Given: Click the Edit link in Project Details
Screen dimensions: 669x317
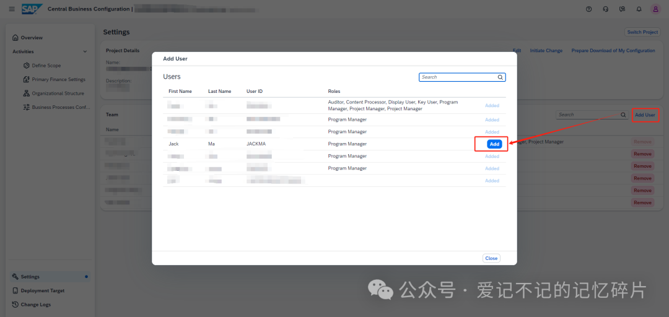Looking at the screenshot, I should click(x=517, y=50).
